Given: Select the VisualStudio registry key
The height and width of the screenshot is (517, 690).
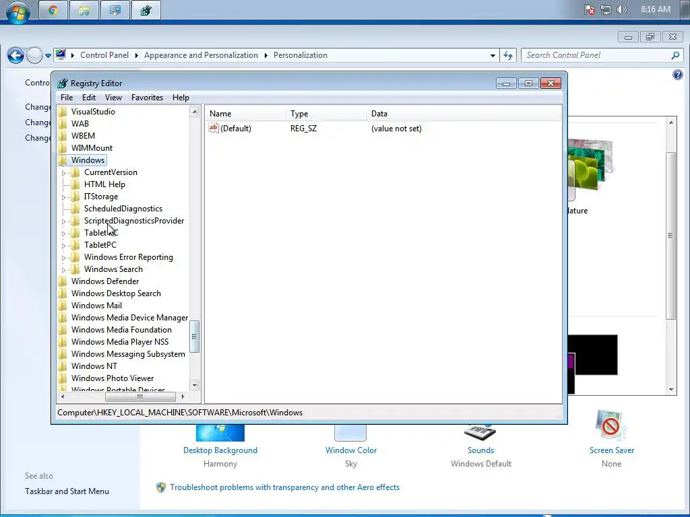Looking at the screenshot, I should point(93,112).
